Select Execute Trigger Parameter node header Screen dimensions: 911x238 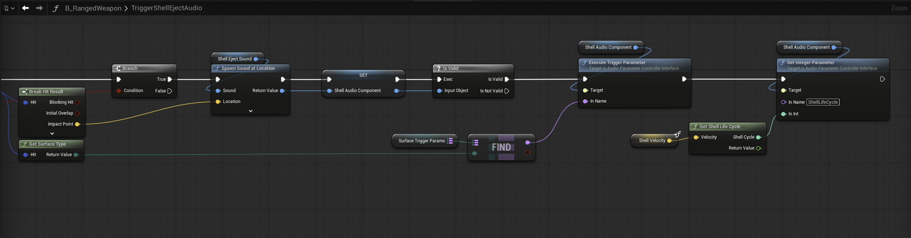(x=635, y=65)
